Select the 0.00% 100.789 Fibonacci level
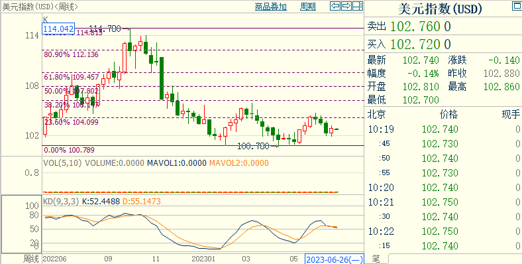Image resolution: width=522 pixels, height=264 pixels. (69, 150)
